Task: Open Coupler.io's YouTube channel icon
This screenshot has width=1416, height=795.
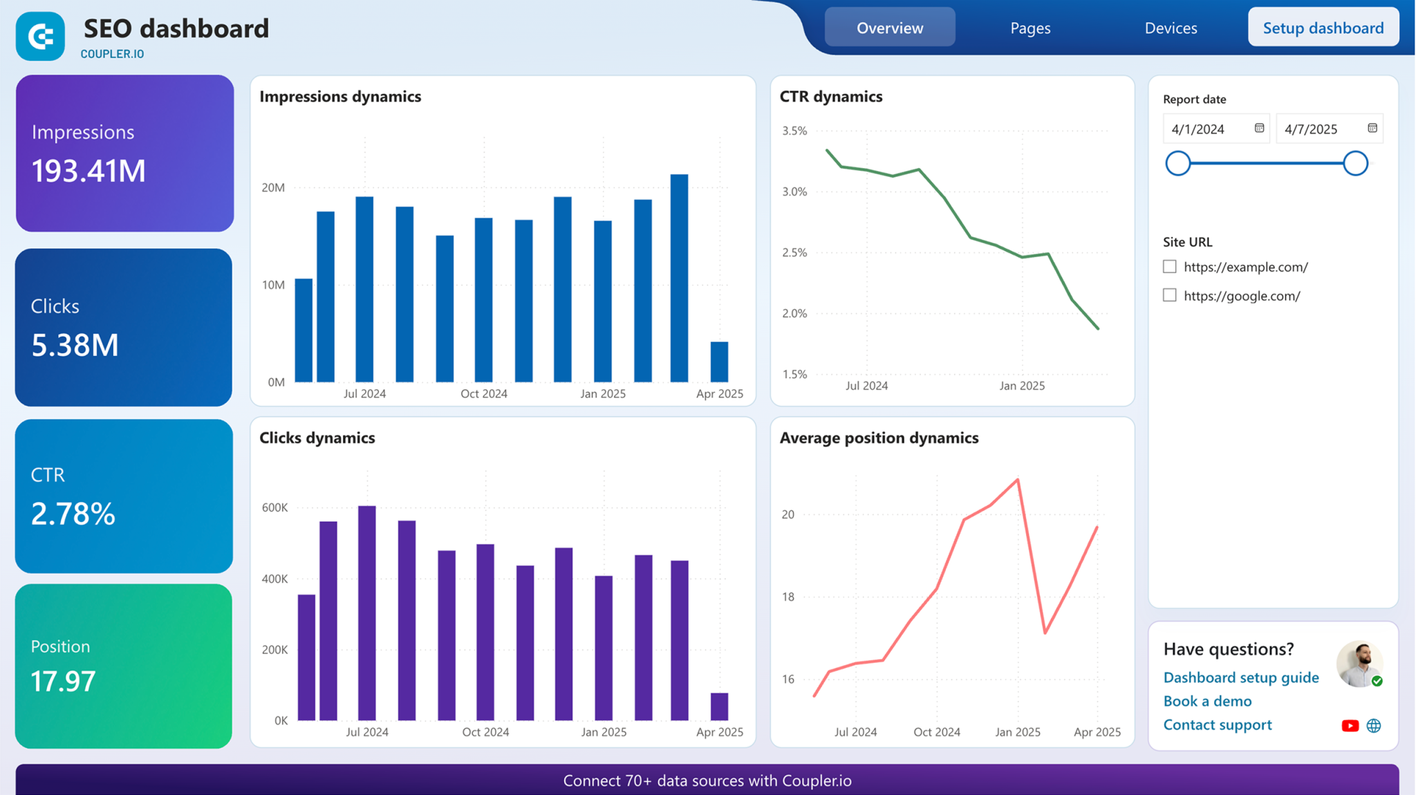Action: tap(1350, 725)
